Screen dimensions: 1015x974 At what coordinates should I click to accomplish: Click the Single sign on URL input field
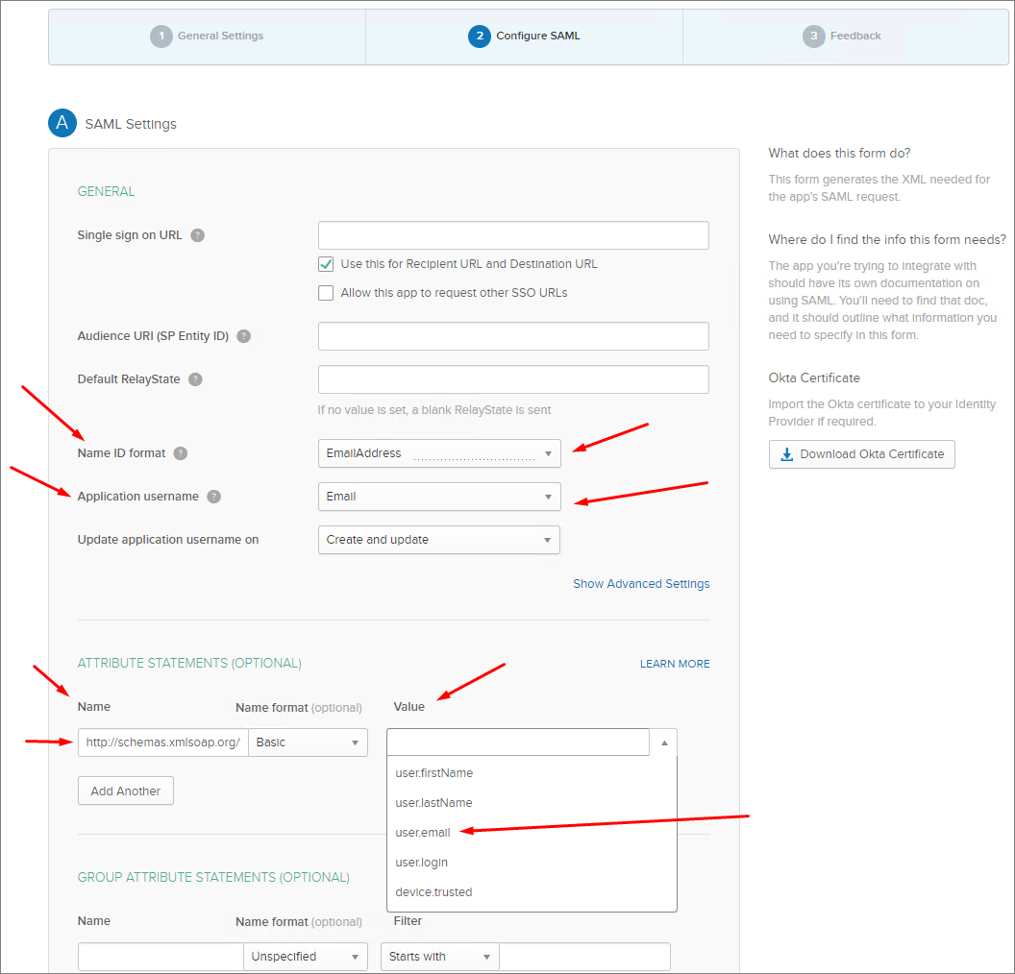(x=513, y=235)
